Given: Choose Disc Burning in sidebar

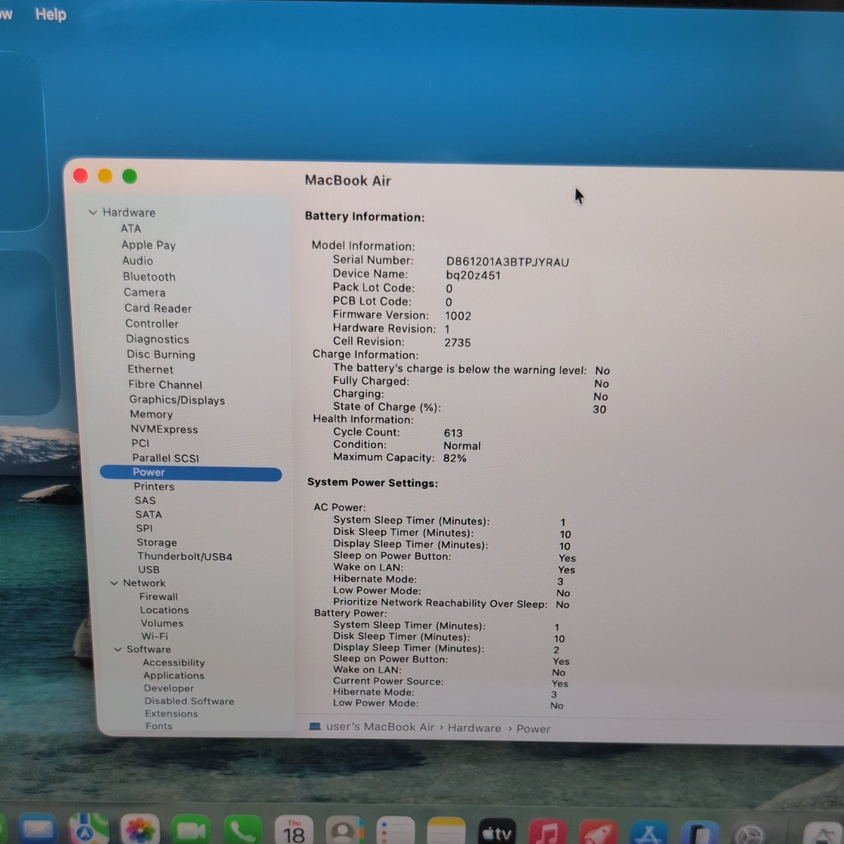Looking at the screenshot, I should pyautogui.click(x=161, y=355).
